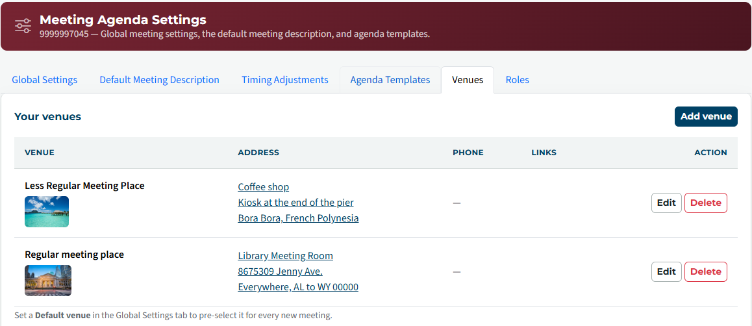
Task: Edit the Less Regular Meeting Place venue
Action: [x=666, y=203]
